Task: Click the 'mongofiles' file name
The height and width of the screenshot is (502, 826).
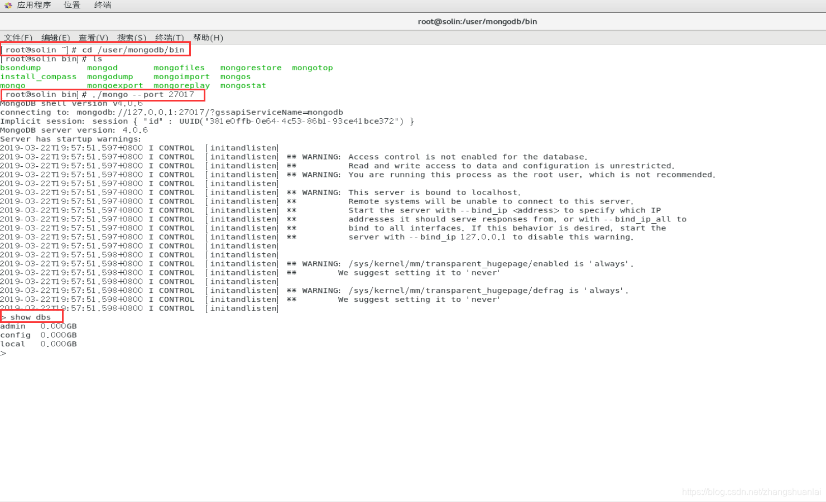Action: [x=179, y=67]
